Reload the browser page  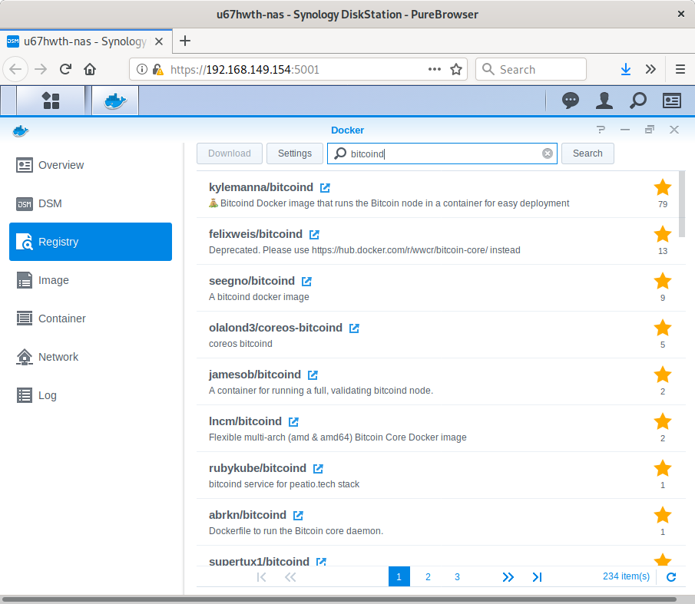[x=65, y=69]
